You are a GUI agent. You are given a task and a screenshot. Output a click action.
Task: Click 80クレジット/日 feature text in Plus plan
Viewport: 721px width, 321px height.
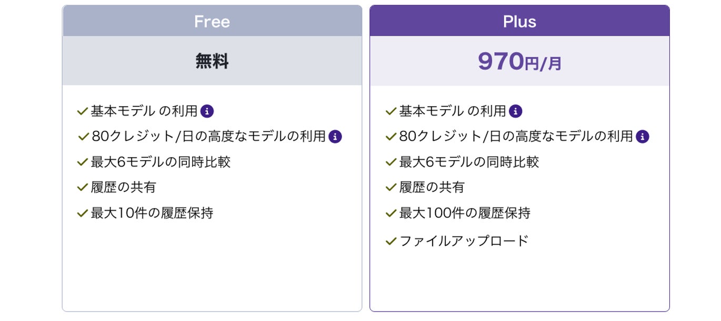[516, 137]
